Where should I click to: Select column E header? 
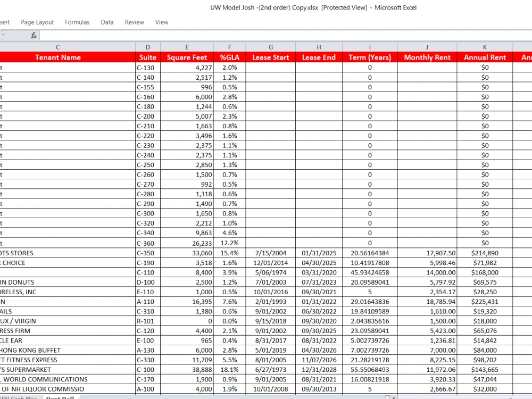[187, 47]
